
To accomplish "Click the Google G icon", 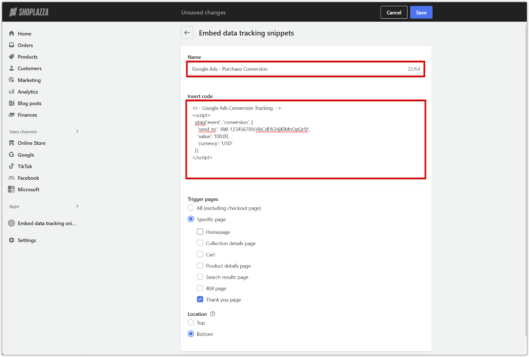I will (x=12, y=155).
